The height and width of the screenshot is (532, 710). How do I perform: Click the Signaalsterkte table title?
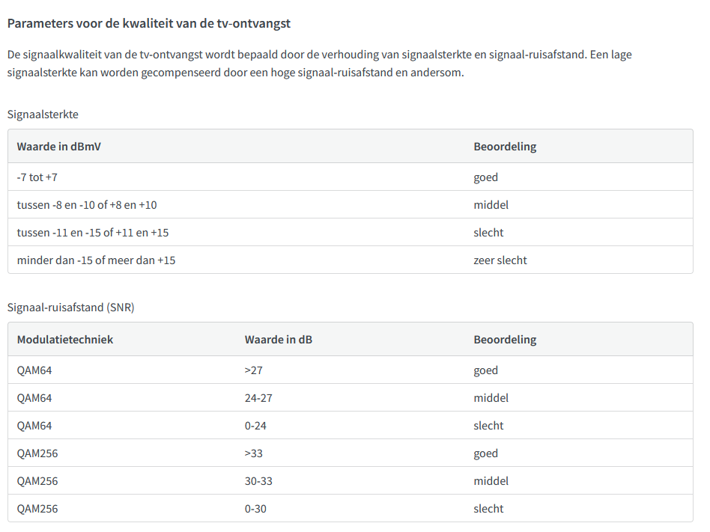[x=43, y=114]
